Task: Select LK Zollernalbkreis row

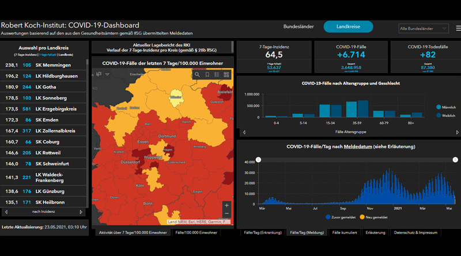Action: [x=43, y=131]
